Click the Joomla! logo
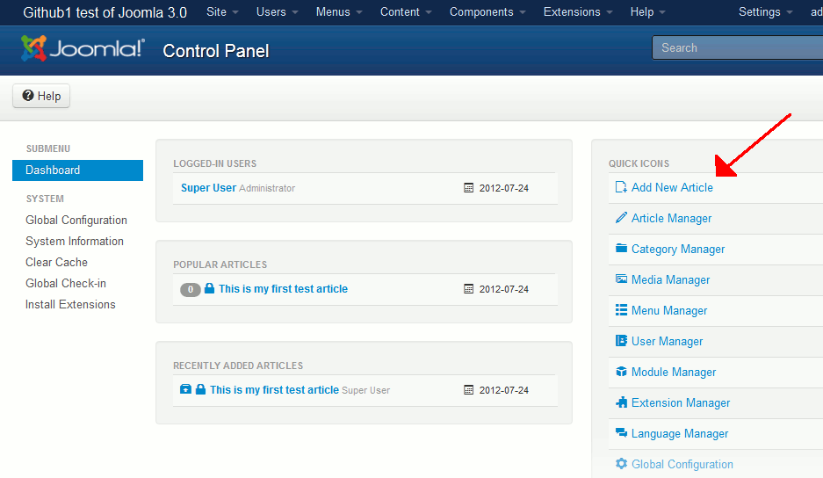 83,50
